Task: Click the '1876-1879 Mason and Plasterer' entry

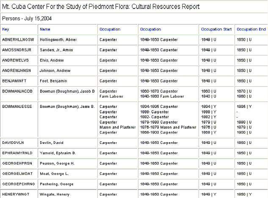Action: 168,127
